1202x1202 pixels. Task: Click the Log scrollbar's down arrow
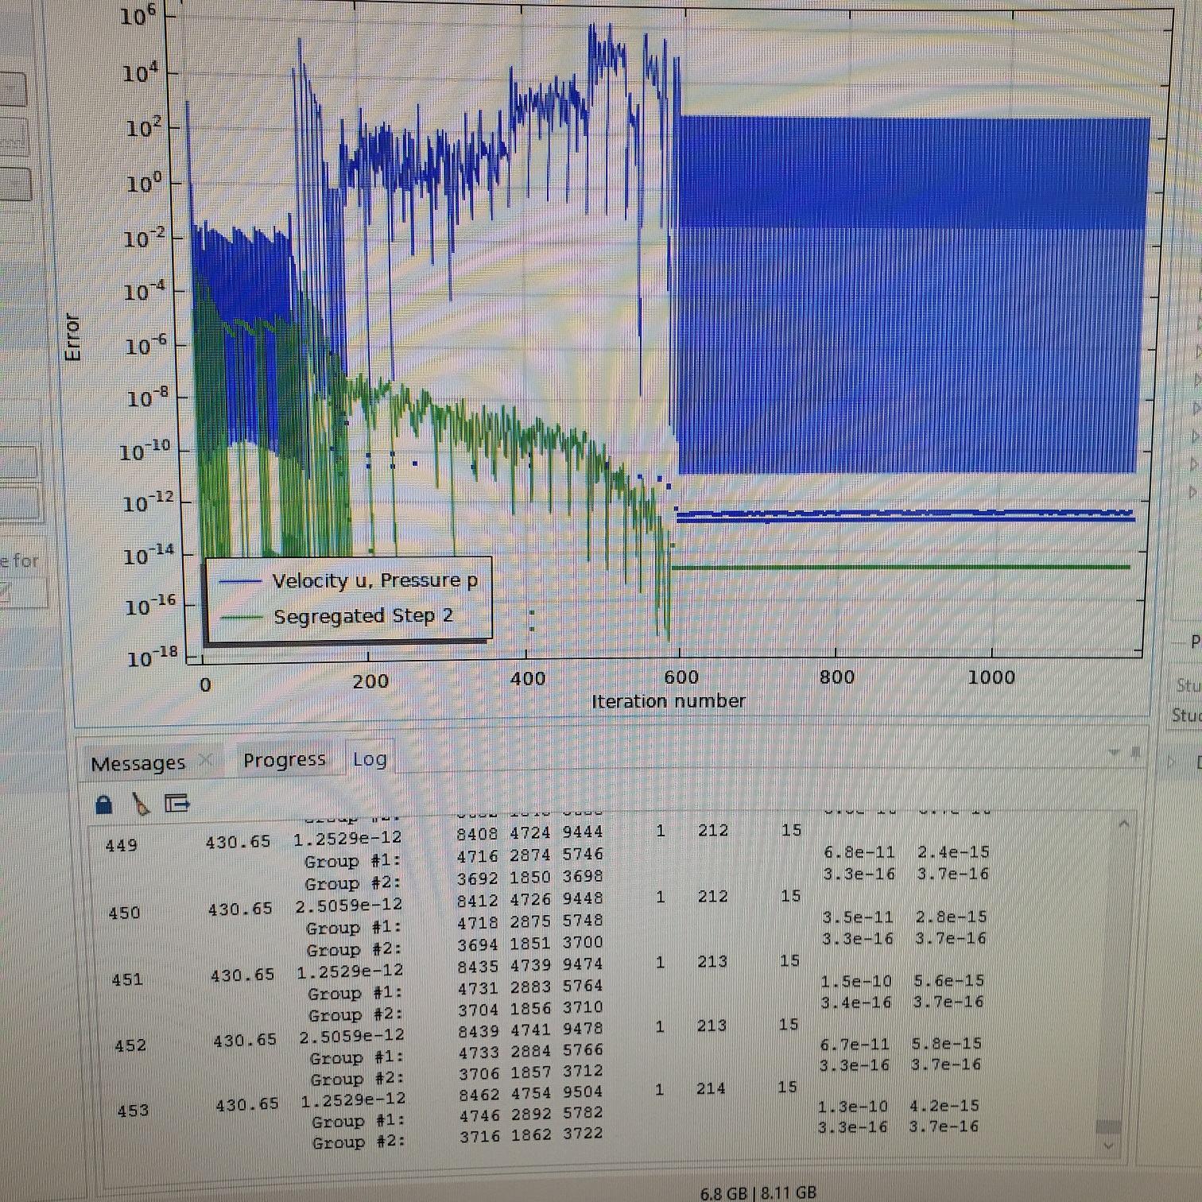click(1109, 1146)
